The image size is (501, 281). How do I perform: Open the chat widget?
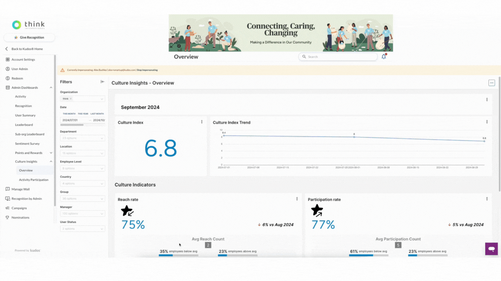tap(491, 249)
